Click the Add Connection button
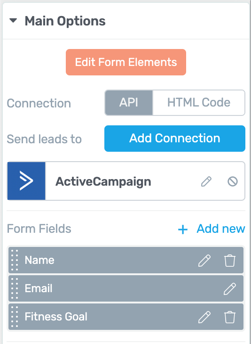 (175, 139)
